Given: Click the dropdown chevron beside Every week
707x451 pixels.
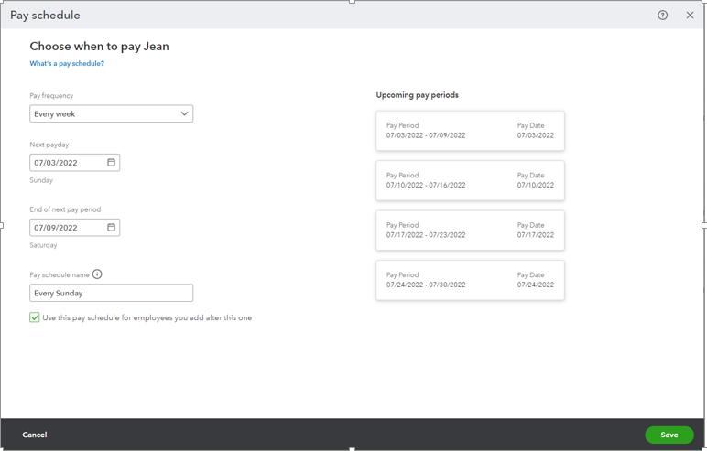Looking at the screenshot, I should 184,113.
